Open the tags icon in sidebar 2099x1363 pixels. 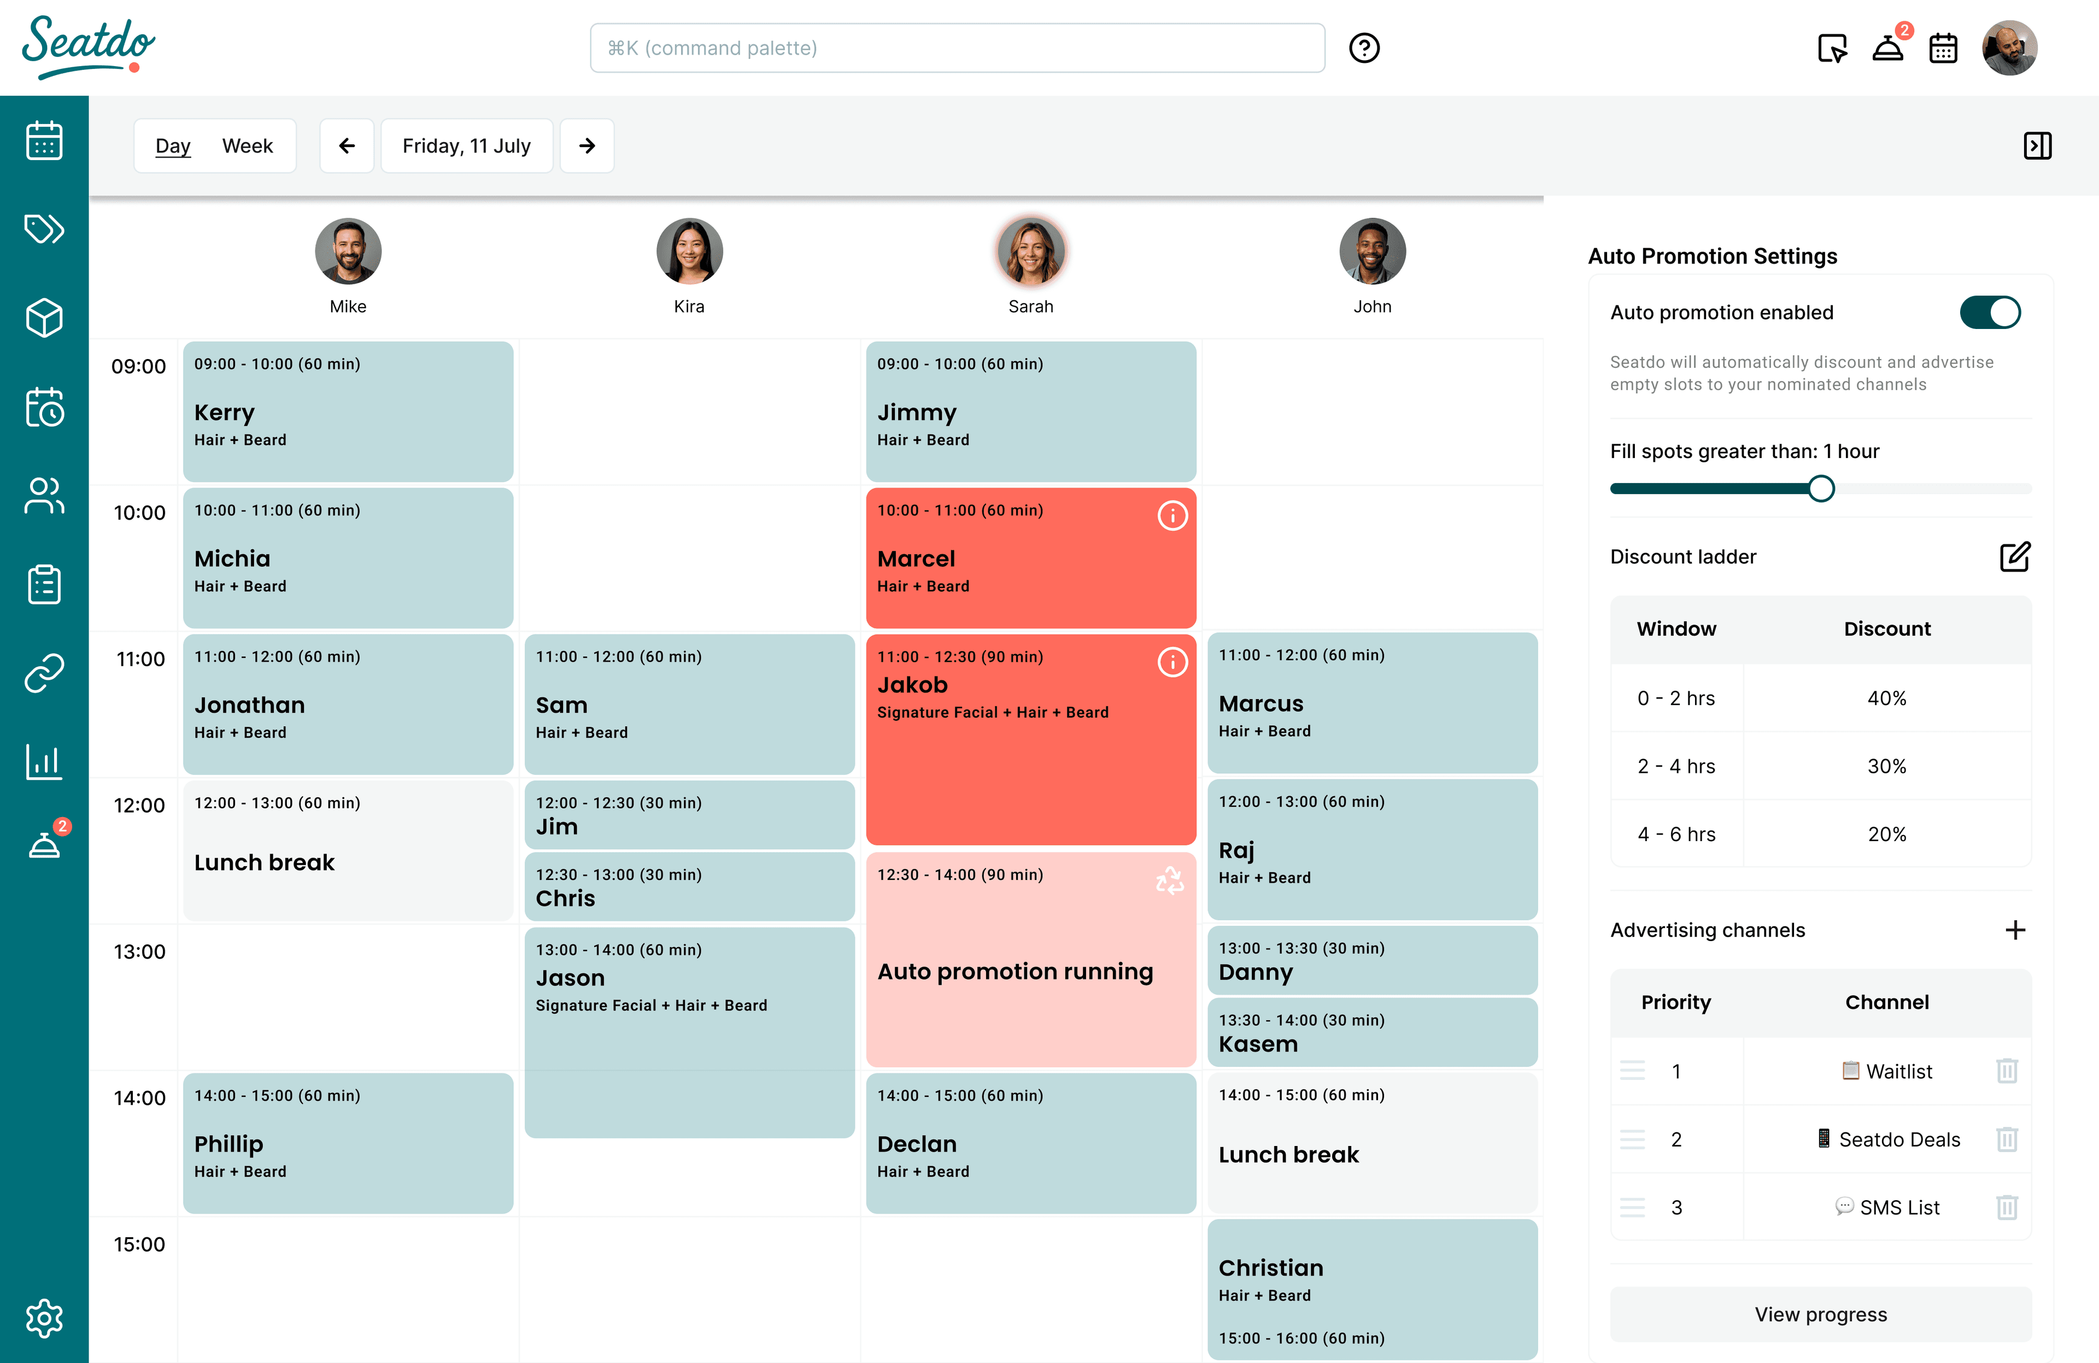44,229
